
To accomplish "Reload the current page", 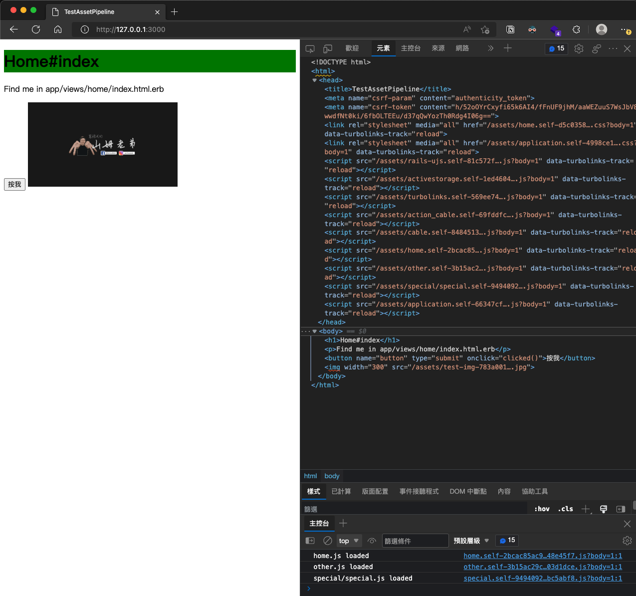I will 36,29.
